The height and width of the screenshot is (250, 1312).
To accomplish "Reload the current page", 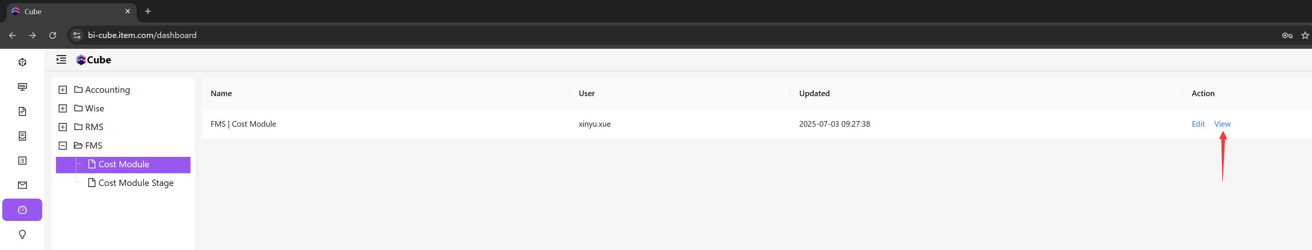I will click(52, 35).
